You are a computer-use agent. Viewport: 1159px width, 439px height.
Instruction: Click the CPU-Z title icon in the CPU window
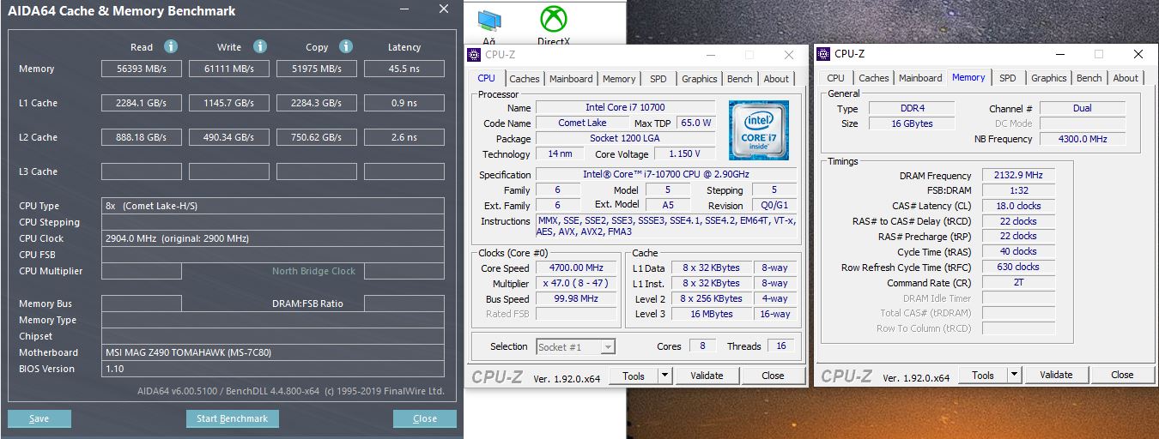click(x=474, y=55)
